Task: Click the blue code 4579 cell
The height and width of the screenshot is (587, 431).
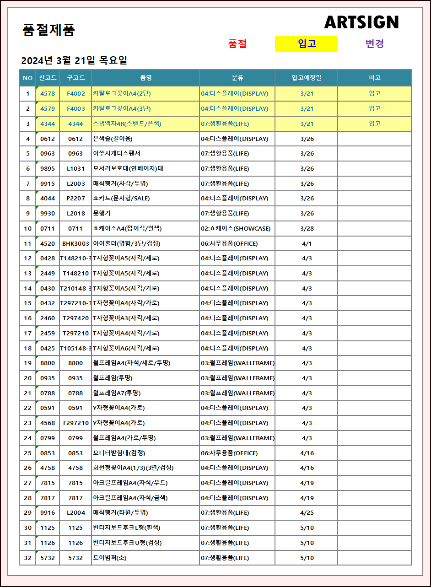Action: 48,109
